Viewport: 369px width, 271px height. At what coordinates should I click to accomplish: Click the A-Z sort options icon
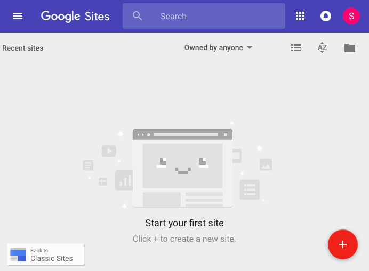tap(322, 48)
